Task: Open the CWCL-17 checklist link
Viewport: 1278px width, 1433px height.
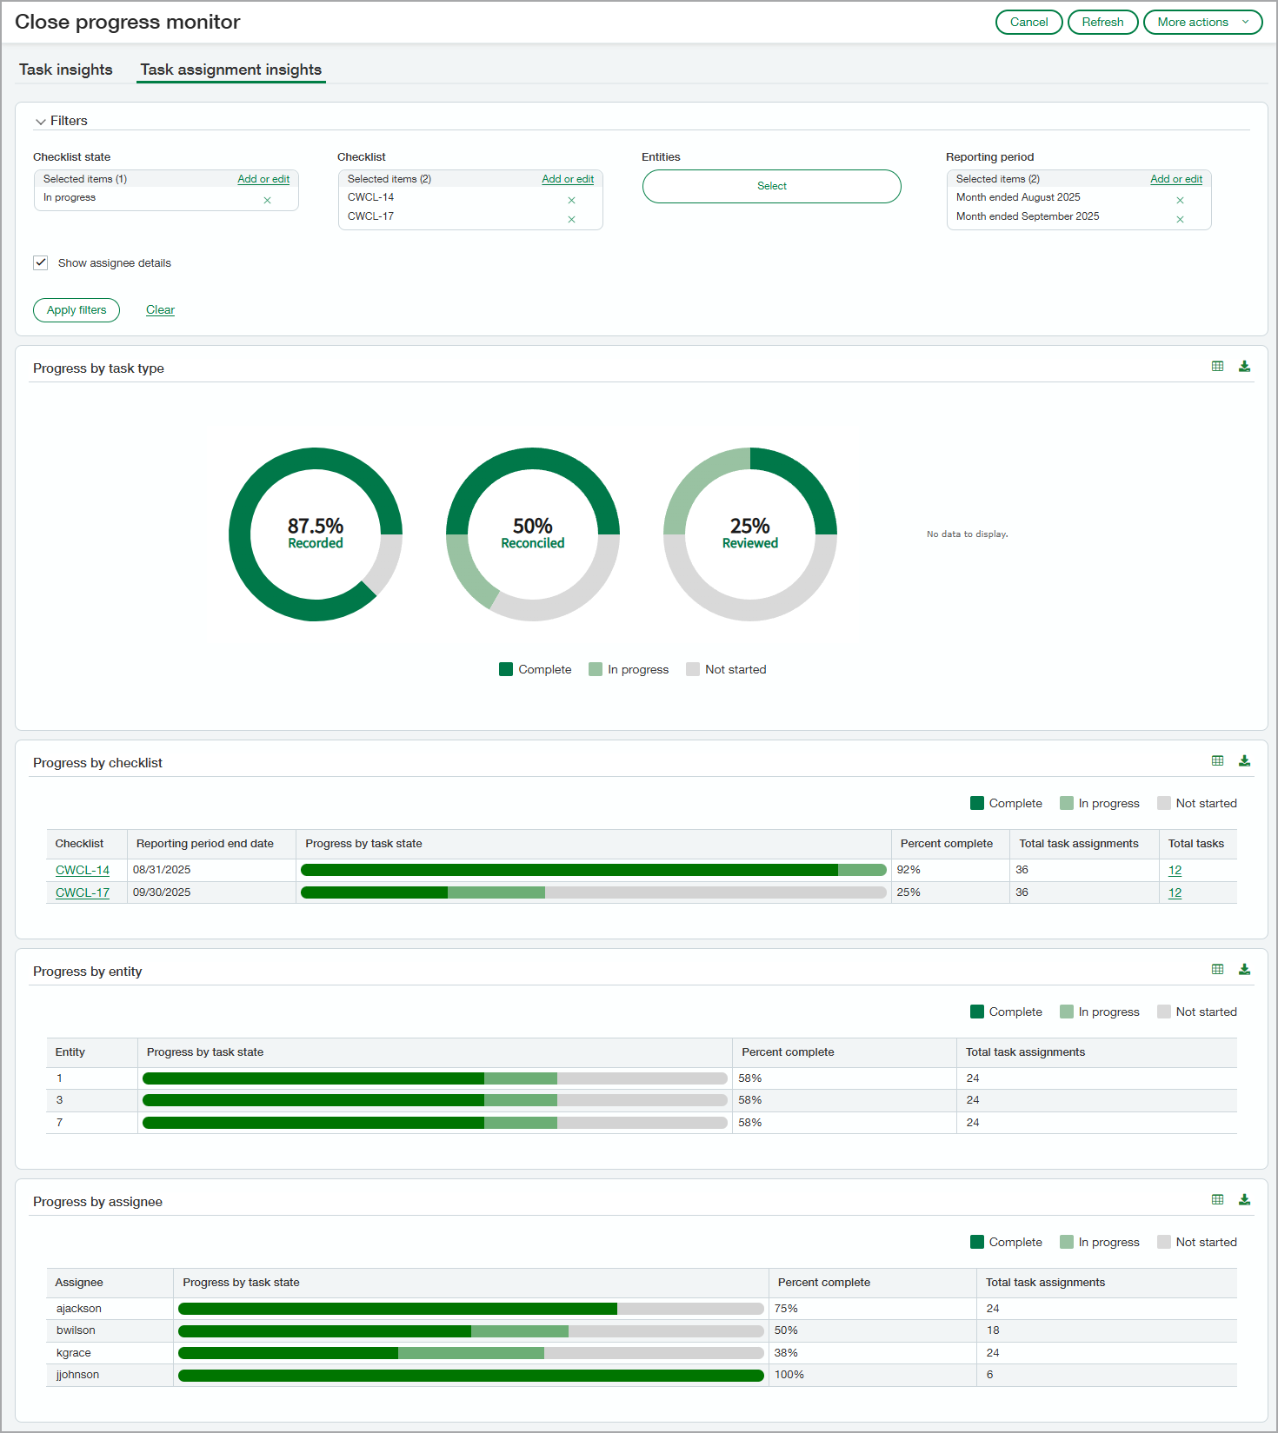Action: click(83, 892)
